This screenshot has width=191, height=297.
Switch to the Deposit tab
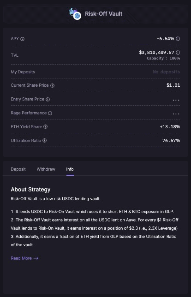point(18,169)
